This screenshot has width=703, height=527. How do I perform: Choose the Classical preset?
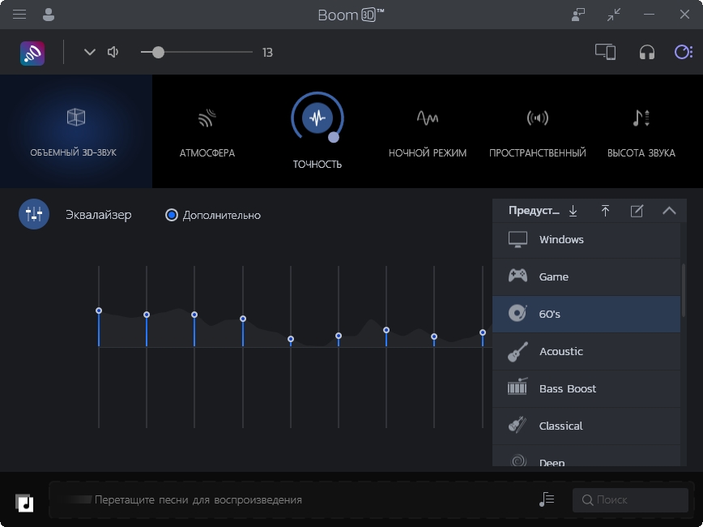coord(586,426)
